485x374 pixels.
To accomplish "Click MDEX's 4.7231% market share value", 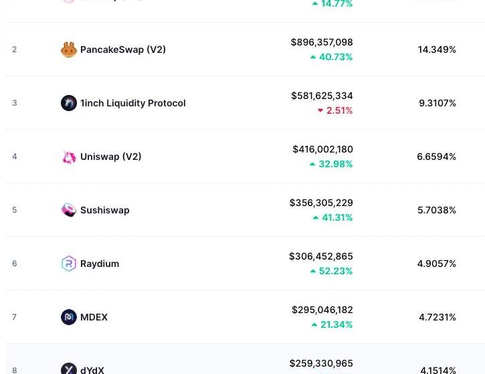I will pos(437,317).
